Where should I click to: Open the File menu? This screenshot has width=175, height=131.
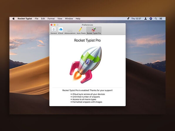pyautogui.click(x=36, y=18)
